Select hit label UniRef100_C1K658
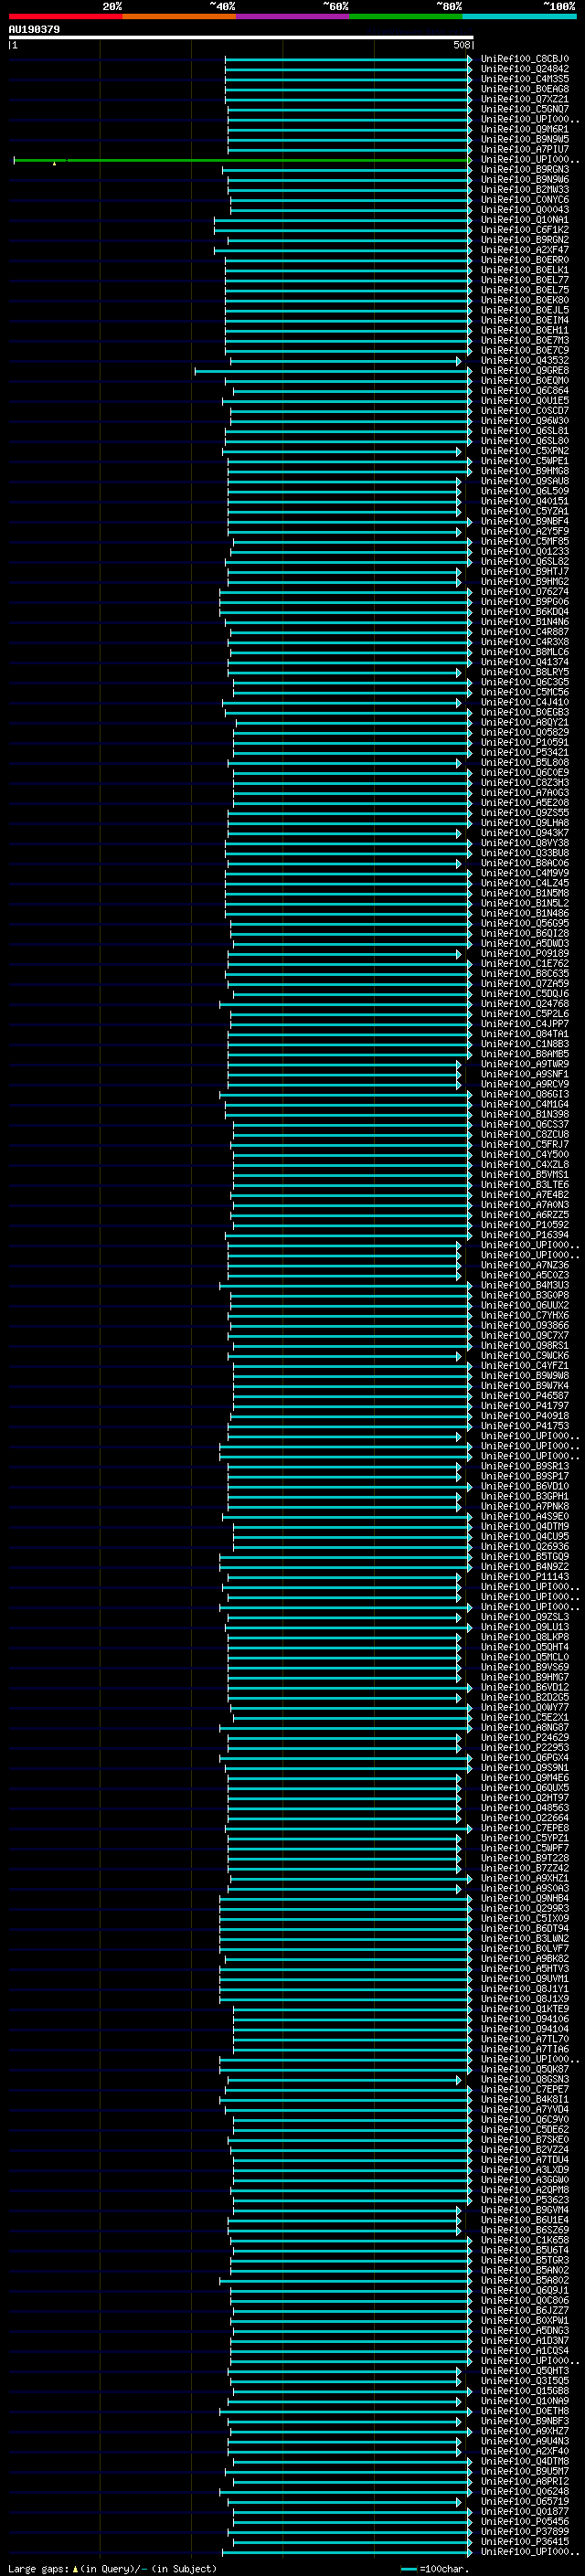Viewport: 585px width, 2576px height. [525, 2241]
